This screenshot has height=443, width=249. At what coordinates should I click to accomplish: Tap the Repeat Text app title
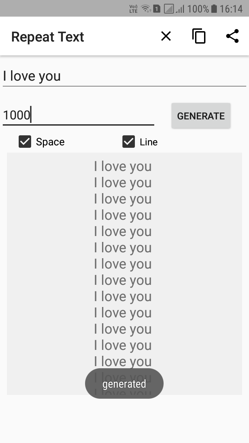coord(48,37)
